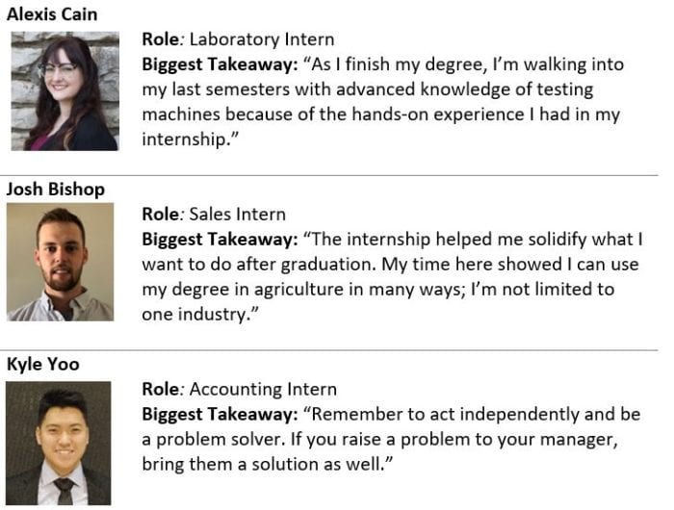Click 'one industry.' in Josh's quote
674x510 pixels.
pyautogui.click(x=196, y=315)
